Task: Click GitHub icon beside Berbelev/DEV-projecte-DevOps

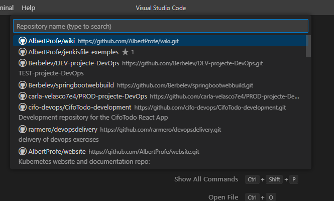Action: [22, 63]
